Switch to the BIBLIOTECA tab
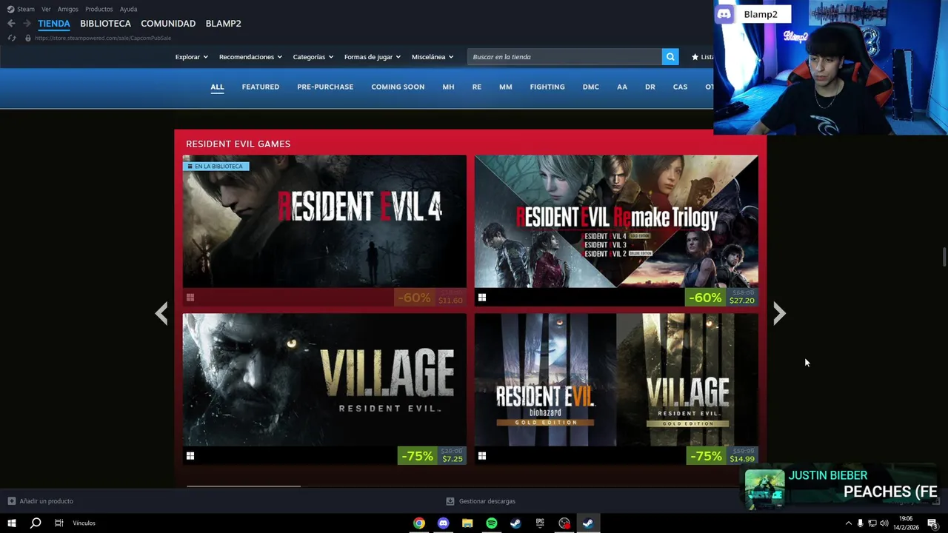Image resolution: width=948 pixels, height=533 pixels. click(105, 24)
